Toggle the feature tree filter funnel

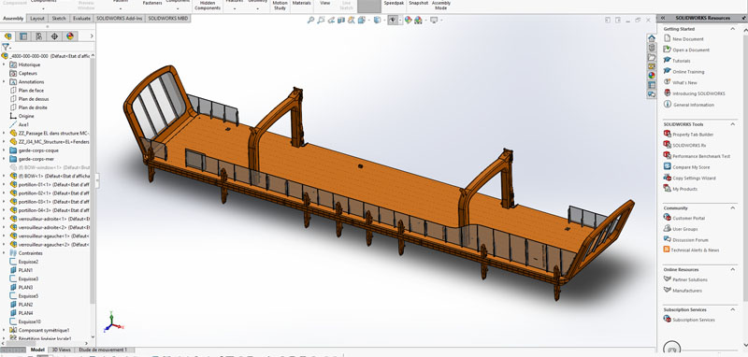click(6, 47)
